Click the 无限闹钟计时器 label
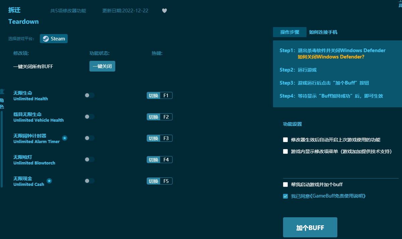The width and height of the screenshot is (402, 239). [x=30, y=136]
